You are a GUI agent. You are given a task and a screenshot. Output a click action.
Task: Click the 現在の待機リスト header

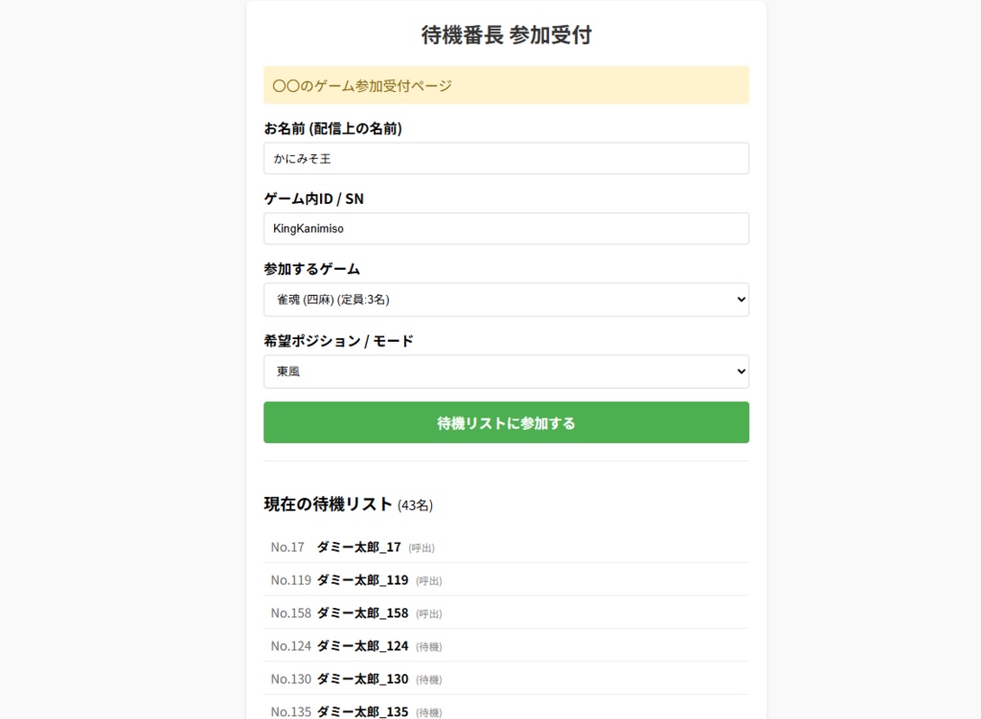tap(328, 505)
